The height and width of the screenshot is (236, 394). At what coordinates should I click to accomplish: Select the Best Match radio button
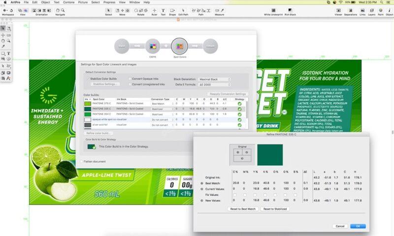coord(202,183)
